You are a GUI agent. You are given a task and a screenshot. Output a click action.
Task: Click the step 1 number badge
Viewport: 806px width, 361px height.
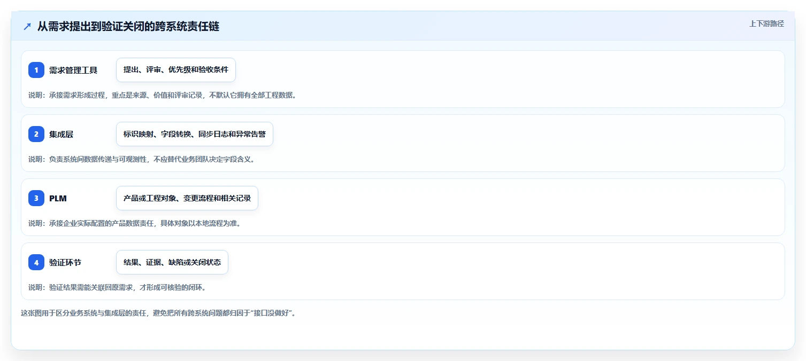[x=36, y=70]
